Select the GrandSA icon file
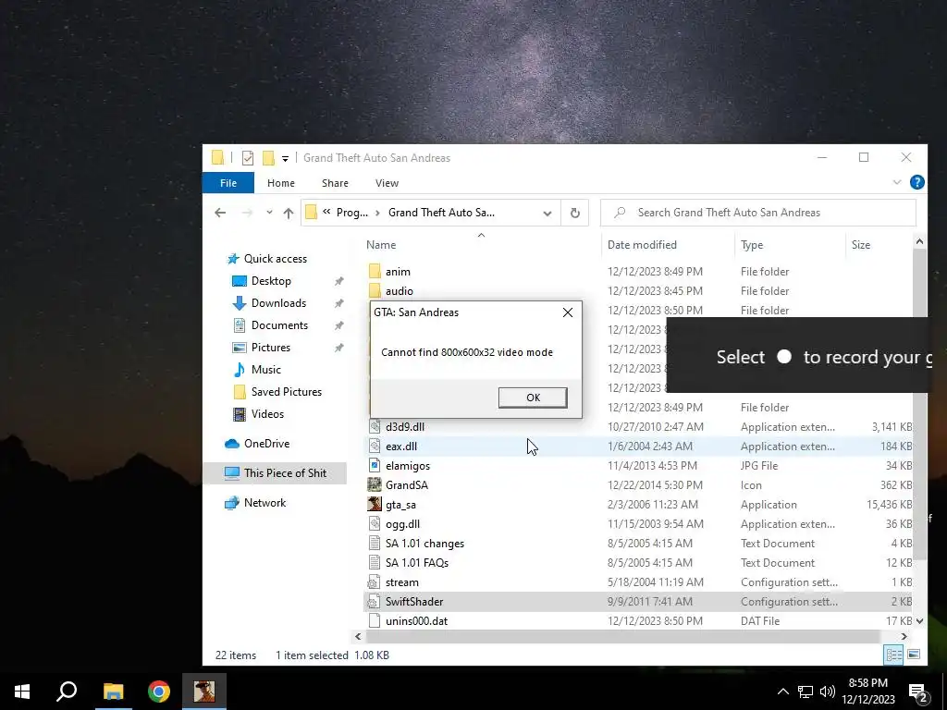 tap(375, 484)
